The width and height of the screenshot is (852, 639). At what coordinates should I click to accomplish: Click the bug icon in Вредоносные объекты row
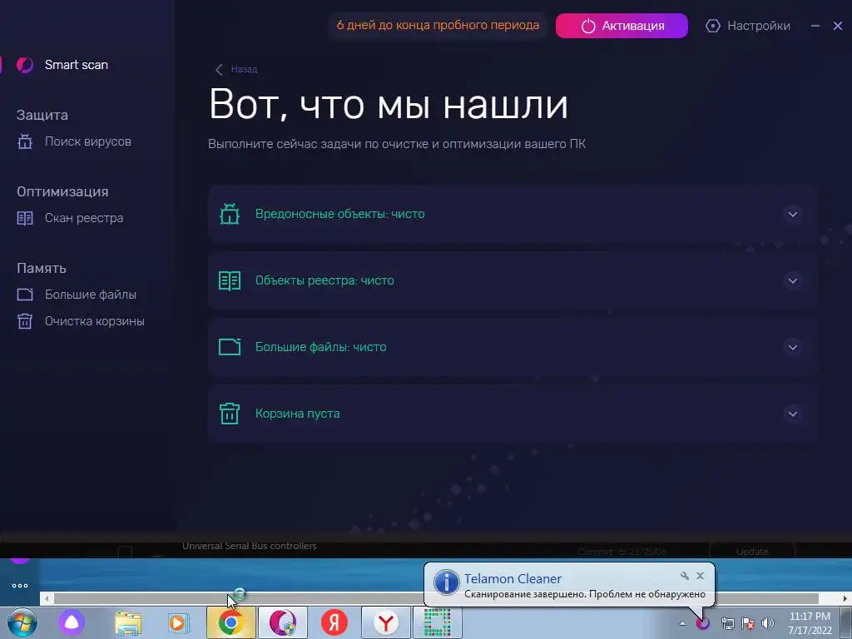230,214
